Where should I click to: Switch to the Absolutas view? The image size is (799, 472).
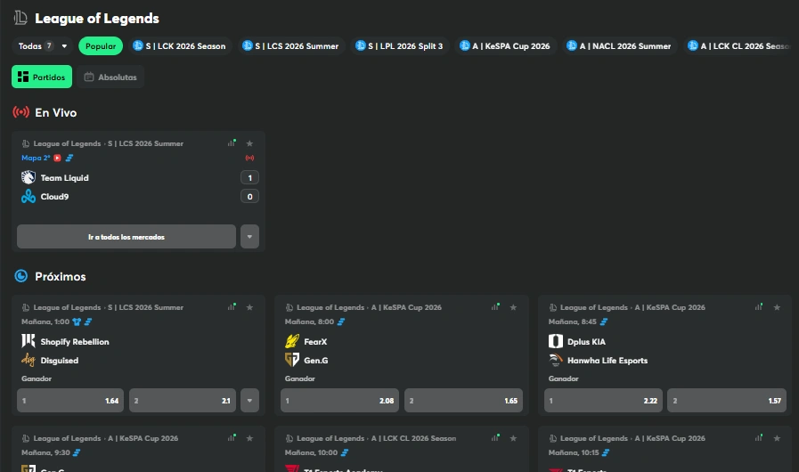[110, 77]
